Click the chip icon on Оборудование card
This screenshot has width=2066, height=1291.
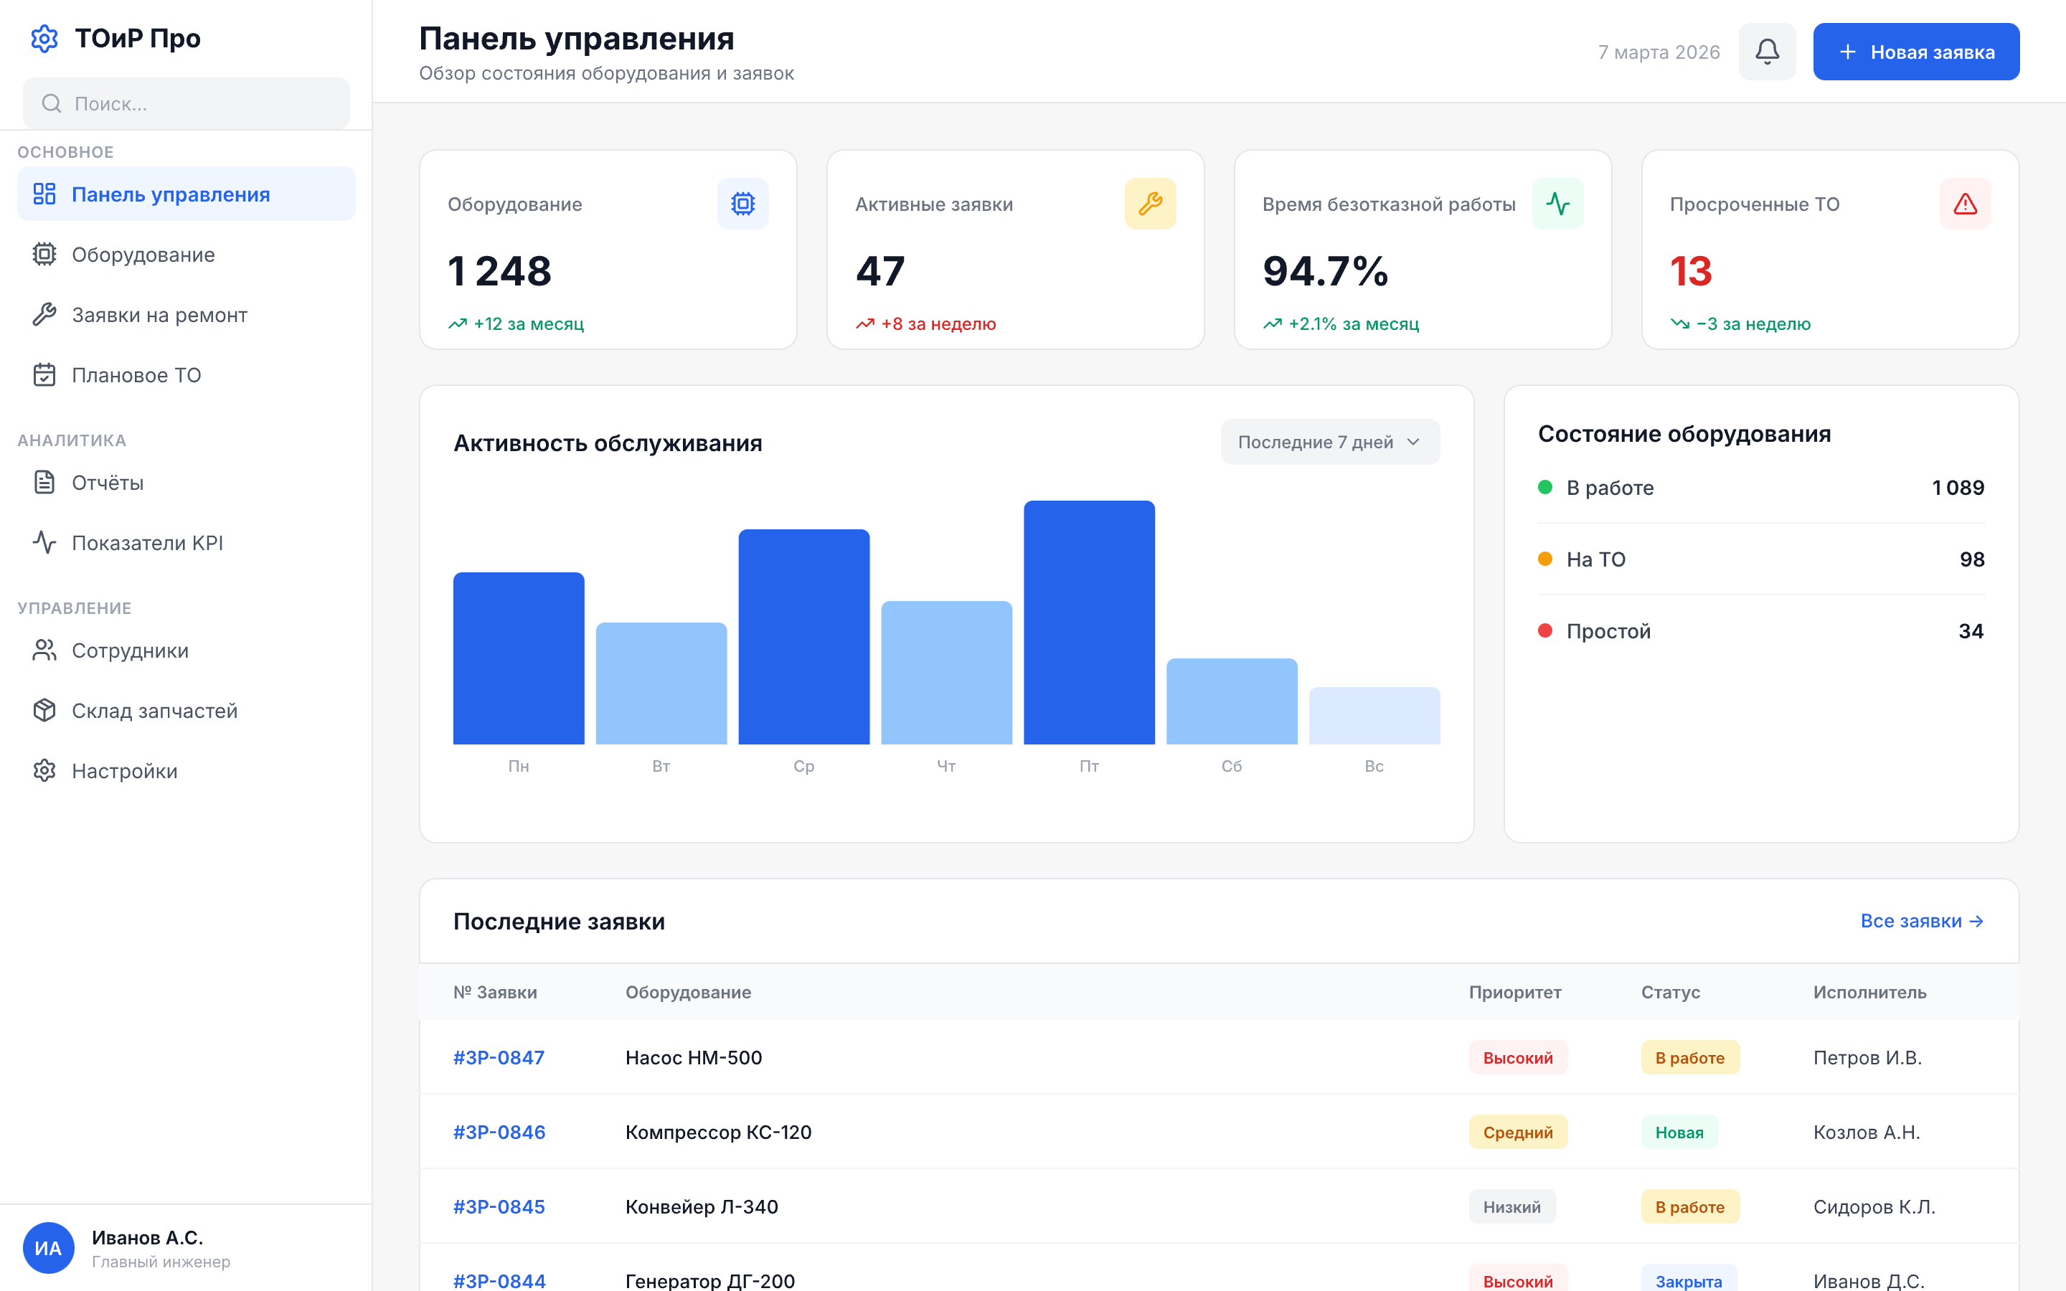[742, 203]
